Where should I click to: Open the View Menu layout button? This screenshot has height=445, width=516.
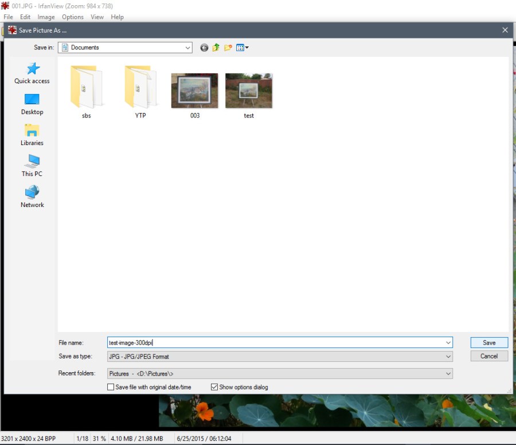tap(242, 48)
